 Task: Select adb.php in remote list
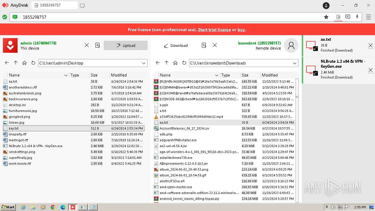coord(224,134)
